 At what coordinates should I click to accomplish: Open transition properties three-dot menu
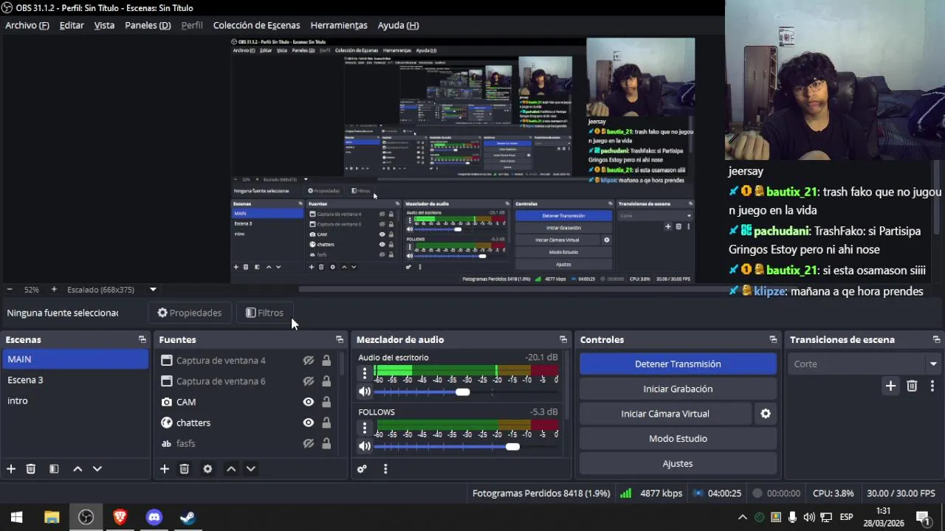coord(932,386)
